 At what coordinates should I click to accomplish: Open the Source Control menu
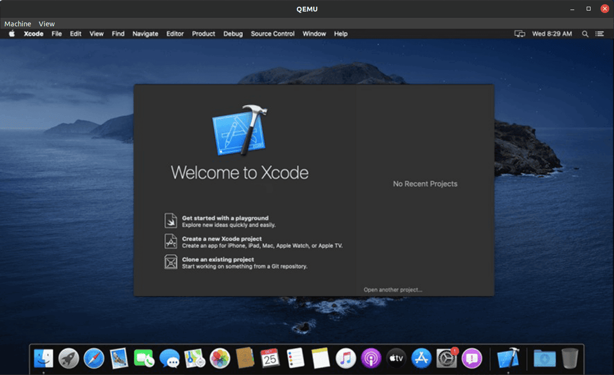tap(273, 34)
